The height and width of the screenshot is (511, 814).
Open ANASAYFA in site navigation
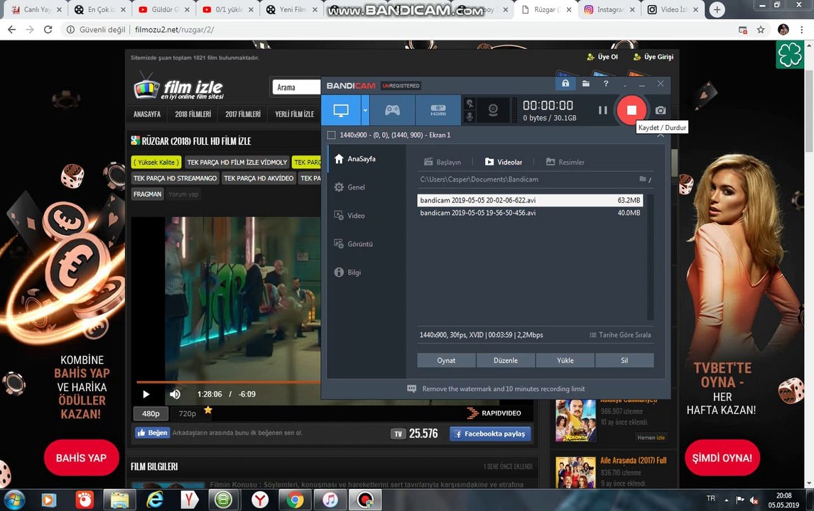click(147, 114)
